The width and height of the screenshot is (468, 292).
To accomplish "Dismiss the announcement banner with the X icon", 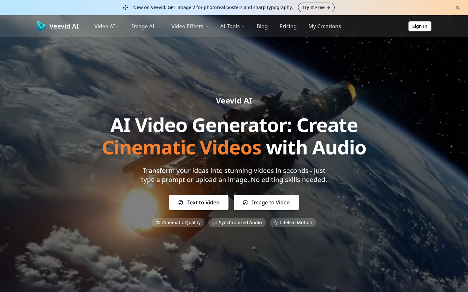I will coord(458,8).
